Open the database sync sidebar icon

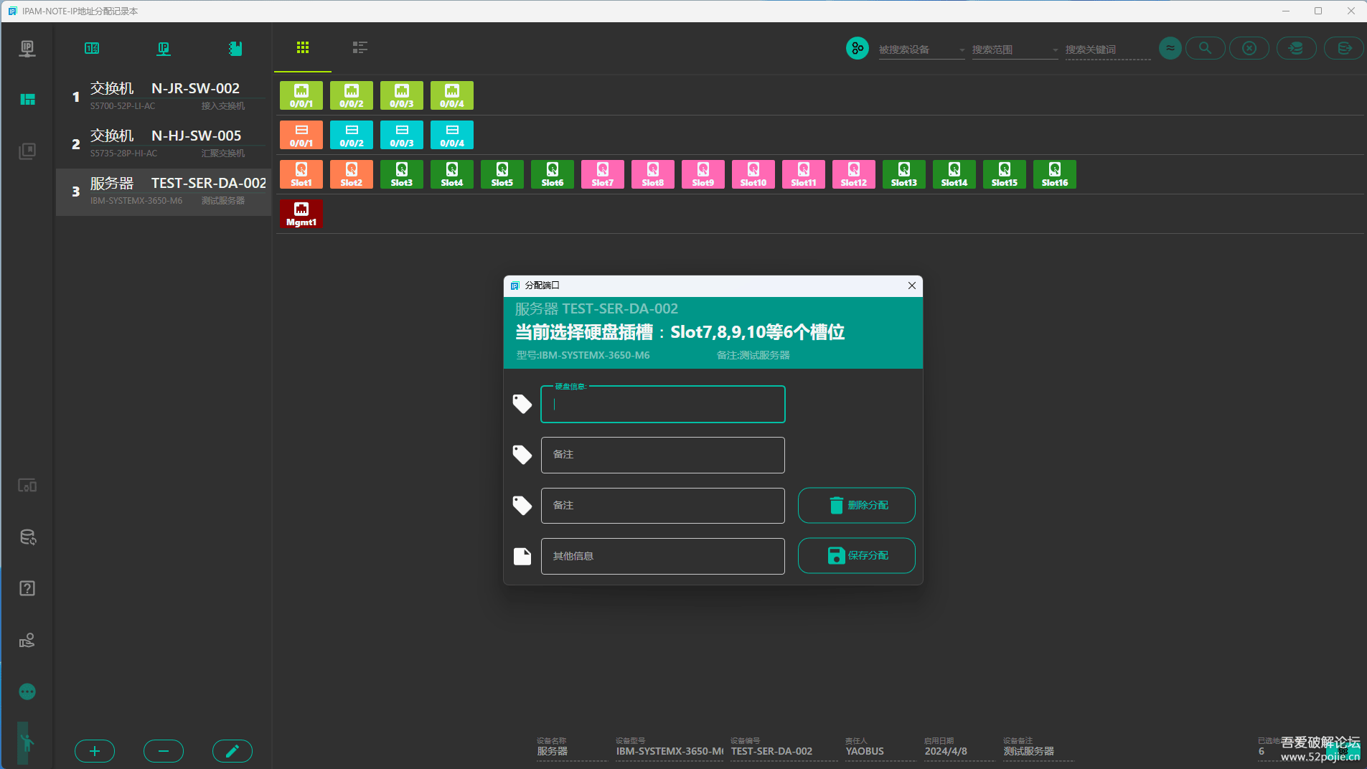pyautogui.click(x=27, y=537)
